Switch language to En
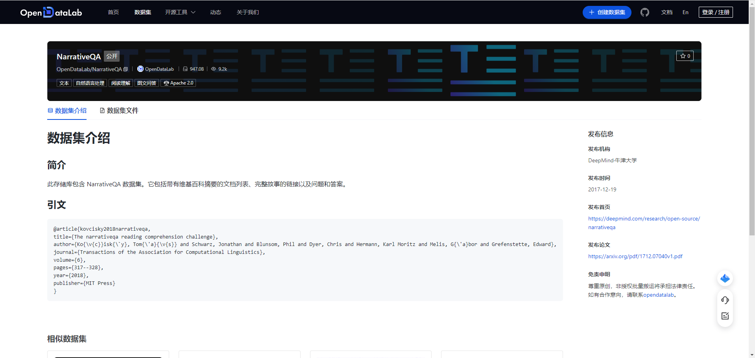This screenshot has width=755, height=358. click(x=685, y=12)
